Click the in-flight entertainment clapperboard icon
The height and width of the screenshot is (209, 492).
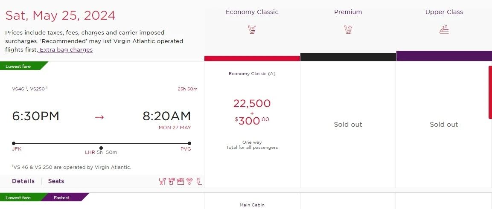(x=180, y=181)
